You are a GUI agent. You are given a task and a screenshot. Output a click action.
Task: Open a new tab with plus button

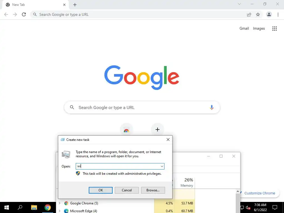pos(75,5)
